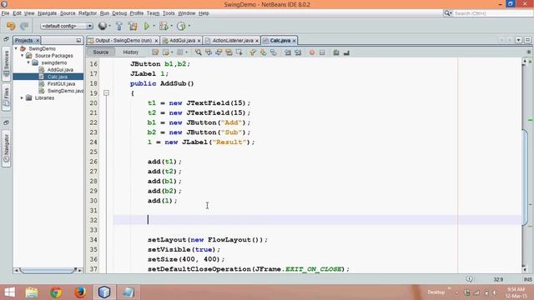Expand the Libraries node
The image size is (534, 300).
23,98
